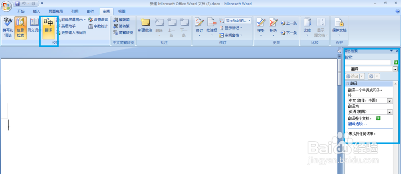Launch 英语助手 English assistant
Viewport: 401px width, 174px height.
(66, 26)
